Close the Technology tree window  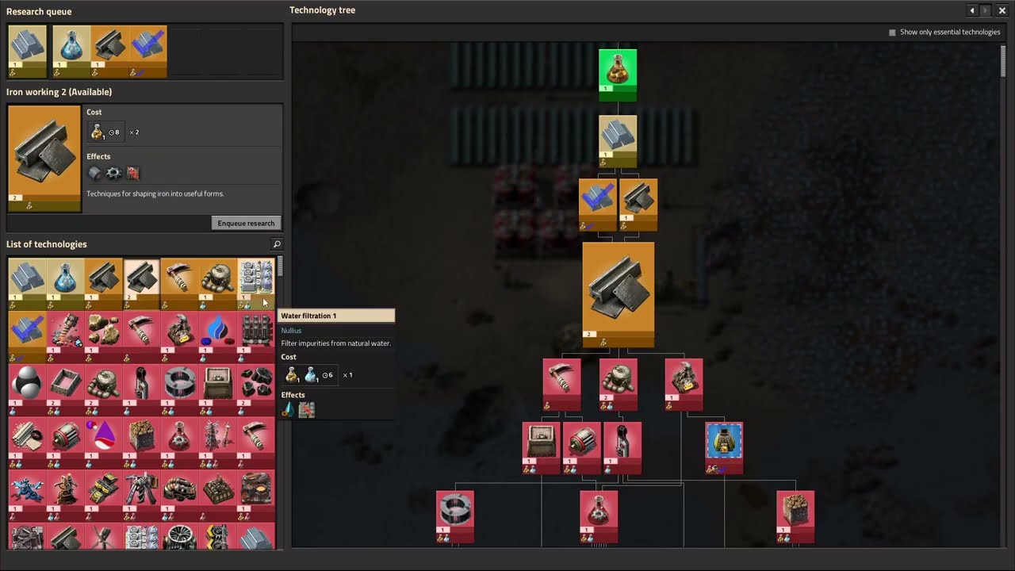1002,10
